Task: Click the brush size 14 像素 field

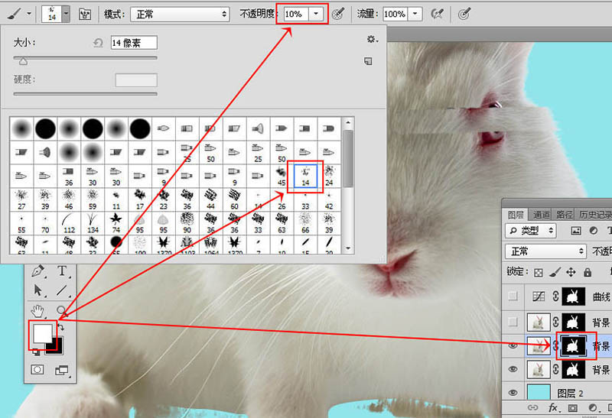Action: point(134,42)
